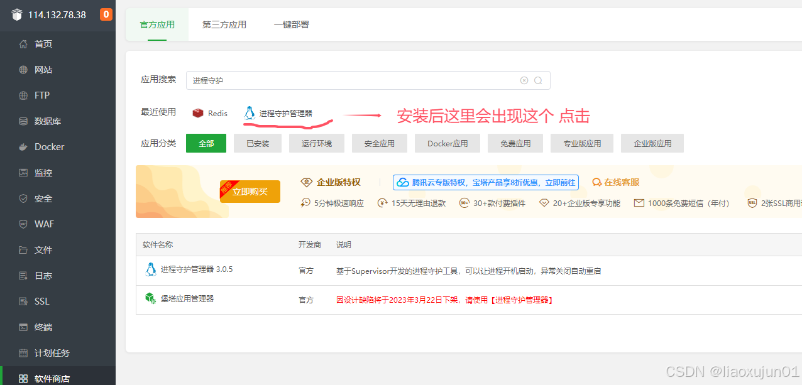Open the 终端 terminal sidebar item

43,327
